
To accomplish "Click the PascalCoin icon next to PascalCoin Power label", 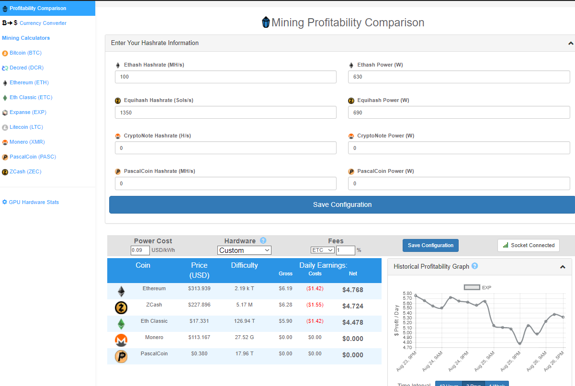I will tap(351, 171).
